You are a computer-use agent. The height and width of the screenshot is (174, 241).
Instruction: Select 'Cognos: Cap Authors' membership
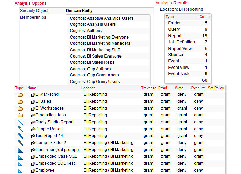(x=90, y=69)
